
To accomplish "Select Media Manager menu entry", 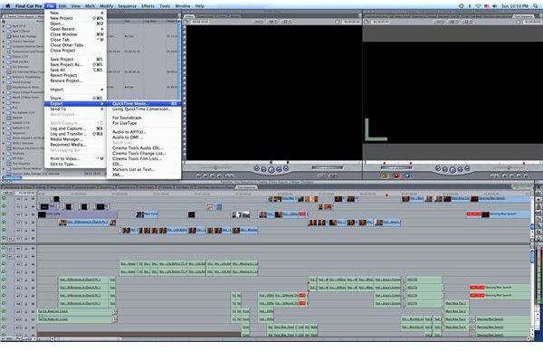I will 75,139.
